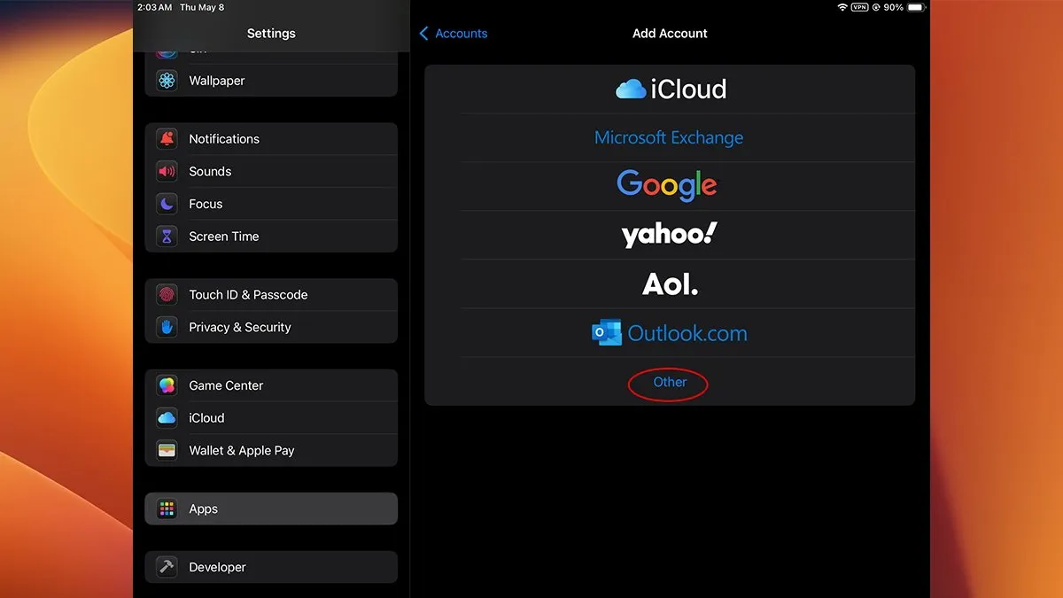Open the Developer hammer icon
Screen dimensions: 1063x598
tap(167, 567)
